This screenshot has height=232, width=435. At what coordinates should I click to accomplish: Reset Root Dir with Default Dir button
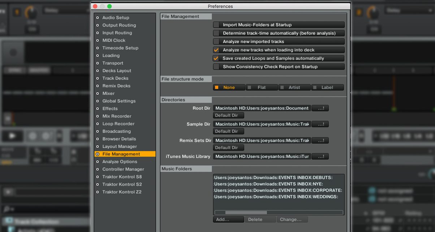pos(228,115)
